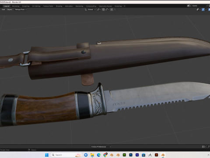
Task: Open the blue chat app taskbar icon
Action: 86,155
